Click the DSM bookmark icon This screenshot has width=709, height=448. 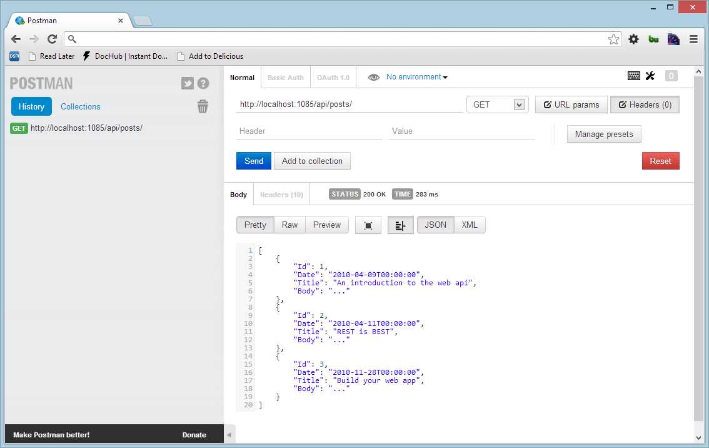(14, 56)
